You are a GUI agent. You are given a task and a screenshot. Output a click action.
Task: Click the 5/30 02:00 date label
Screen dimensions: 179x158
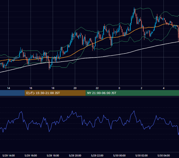tap(141, 155)
